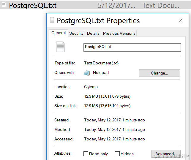This screenshot has height=160, width=191.
Task: Click the Notepad application icon
Action: click(87, 73)
